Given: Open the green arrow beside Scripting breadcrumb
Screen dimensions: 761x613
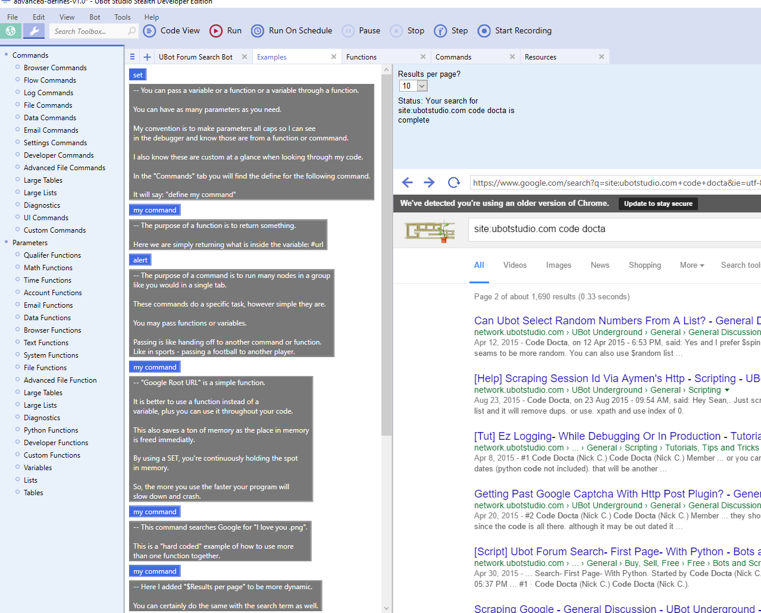Looking at the screenshot, I should coord(727,390).
